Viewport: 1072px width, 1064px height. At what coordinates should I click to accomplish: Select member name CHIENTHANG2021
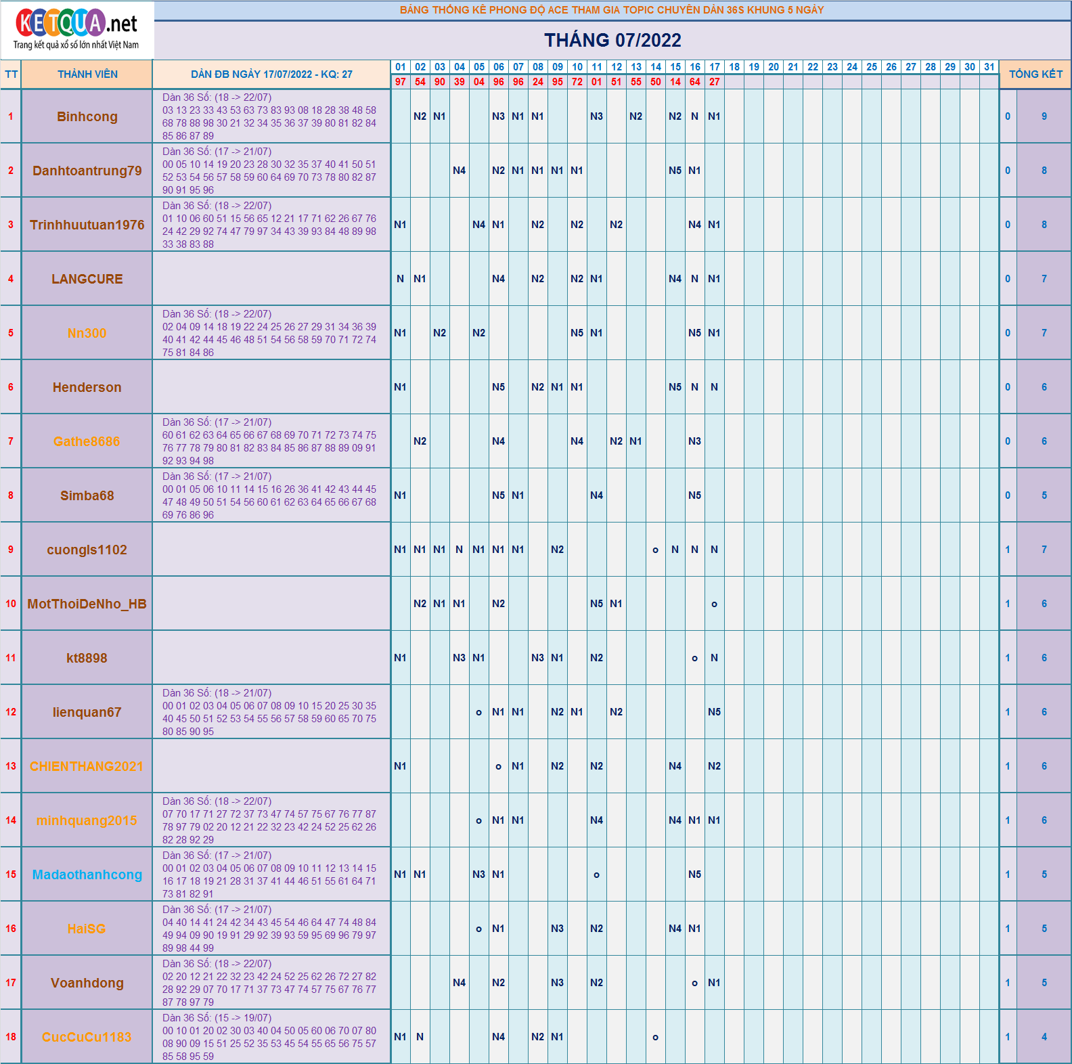tap(87, 766)
